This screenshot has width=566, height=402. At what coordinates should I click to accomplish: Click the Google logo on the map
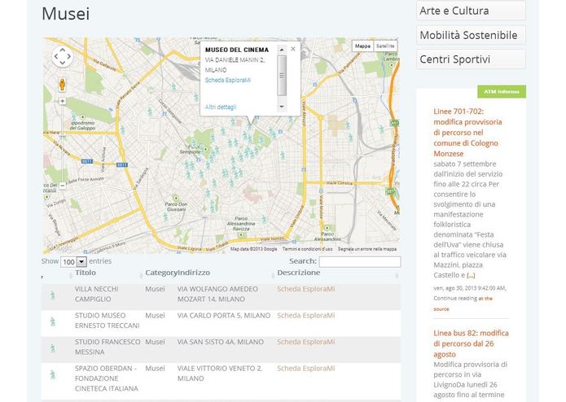coord(59,248)
